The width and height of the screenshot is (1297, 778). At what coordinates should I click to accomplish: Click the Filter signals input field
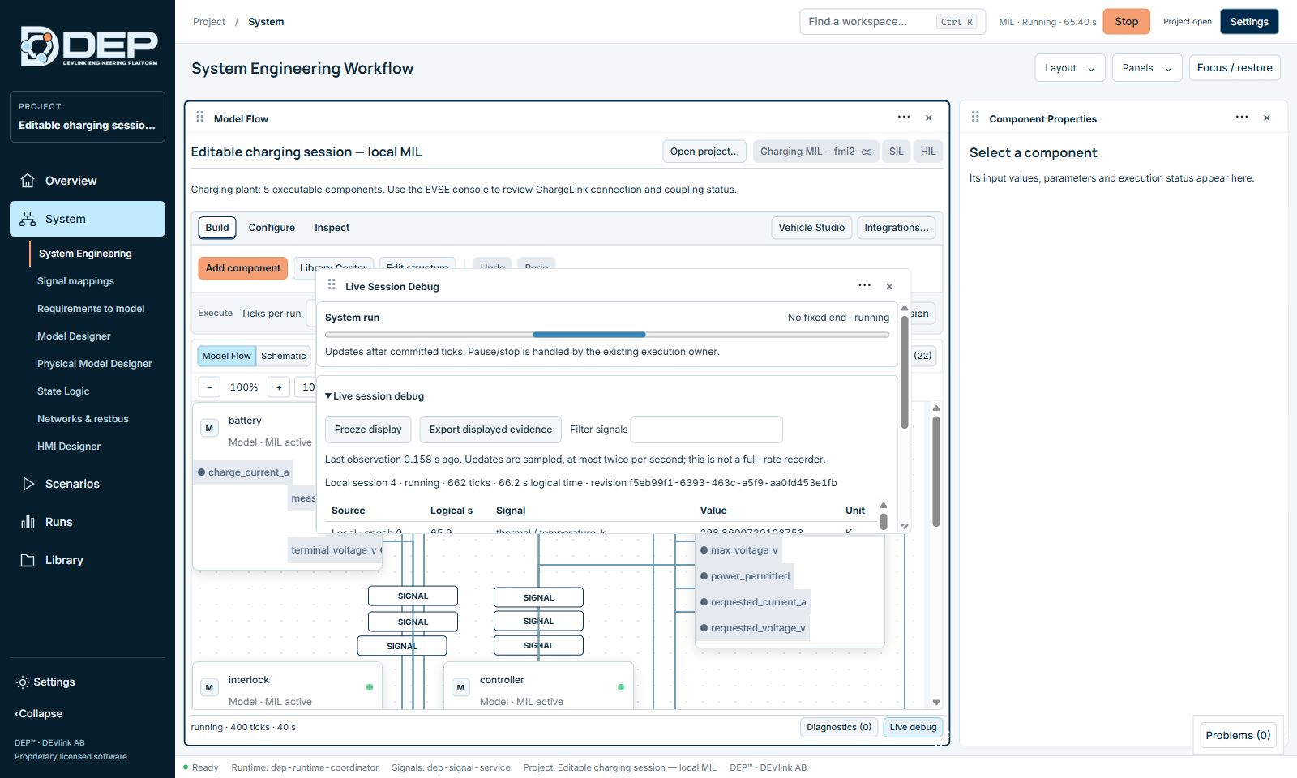707,430
